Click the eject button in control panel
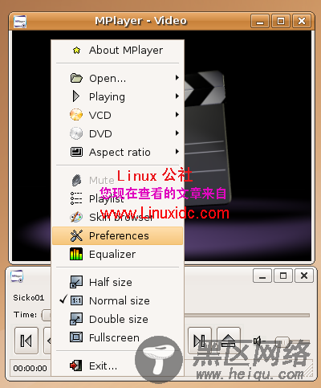Image resolution: width=321 pixels, height=388 pixels. pos(229,341)
